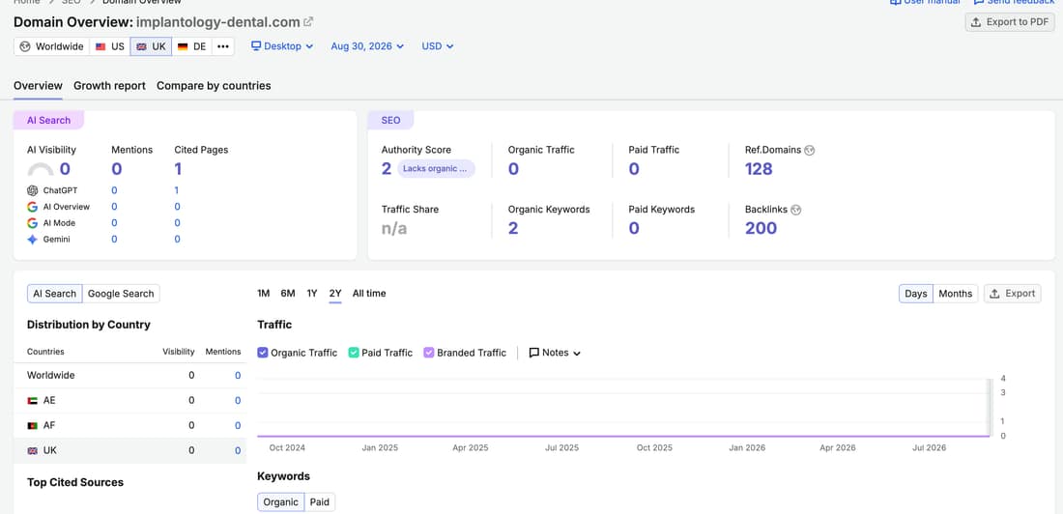1063x514 pixels.
Task: Open the external link icon beside implantology-dental.com
Action: pos(308,21)
